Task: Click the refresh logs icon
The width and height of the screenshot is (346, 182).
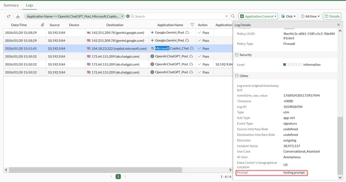Action: tap(9, 16)
